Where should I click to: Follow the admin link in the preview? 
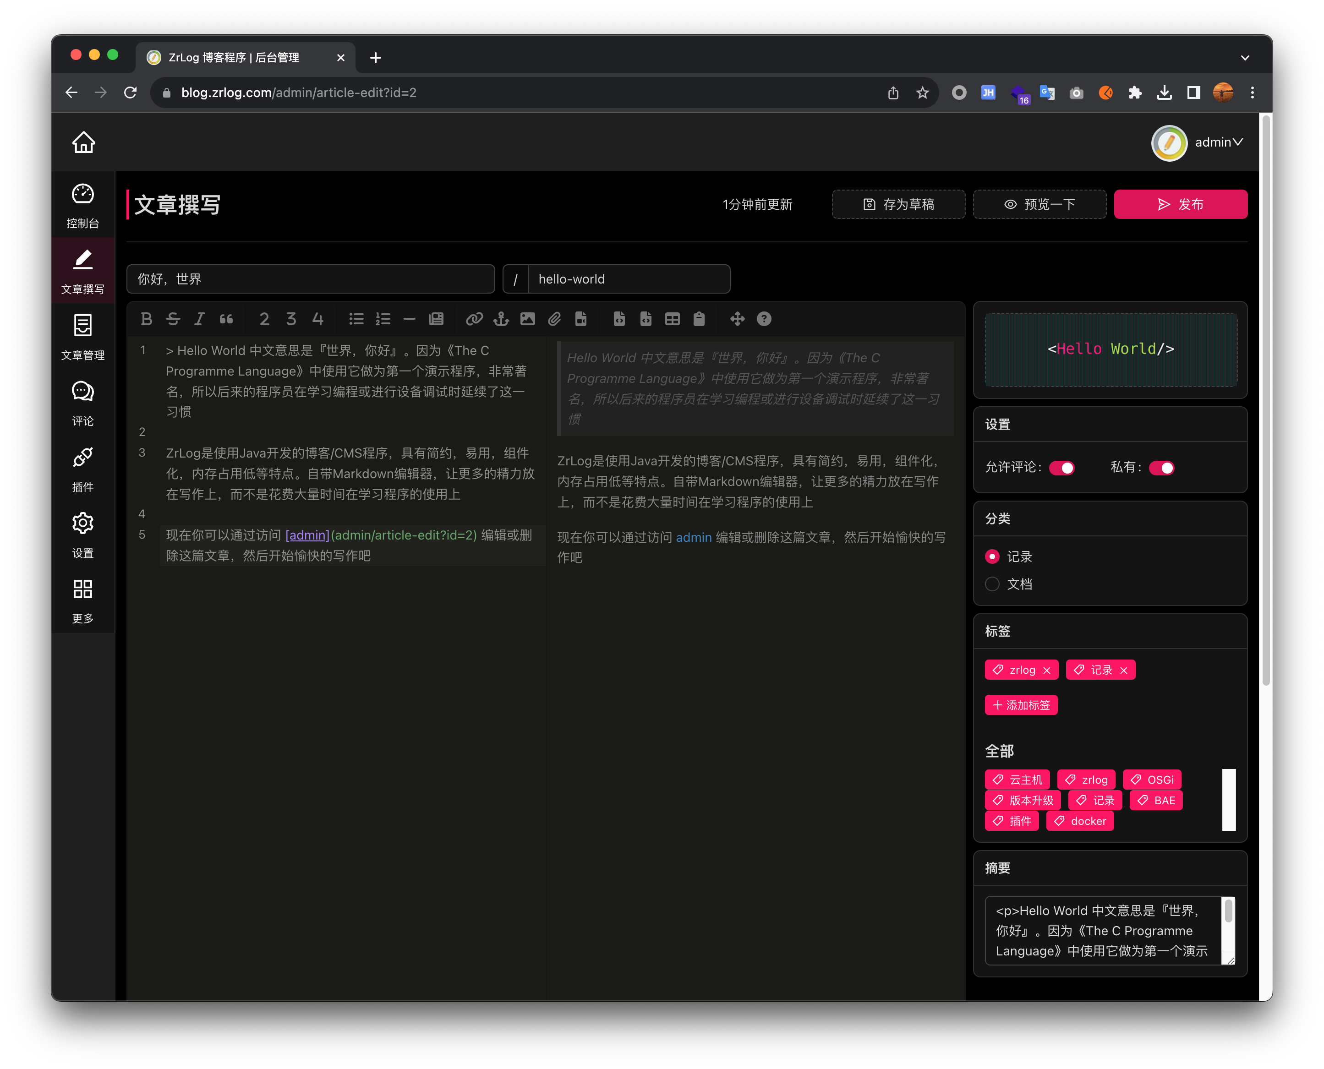pos(694,538)
